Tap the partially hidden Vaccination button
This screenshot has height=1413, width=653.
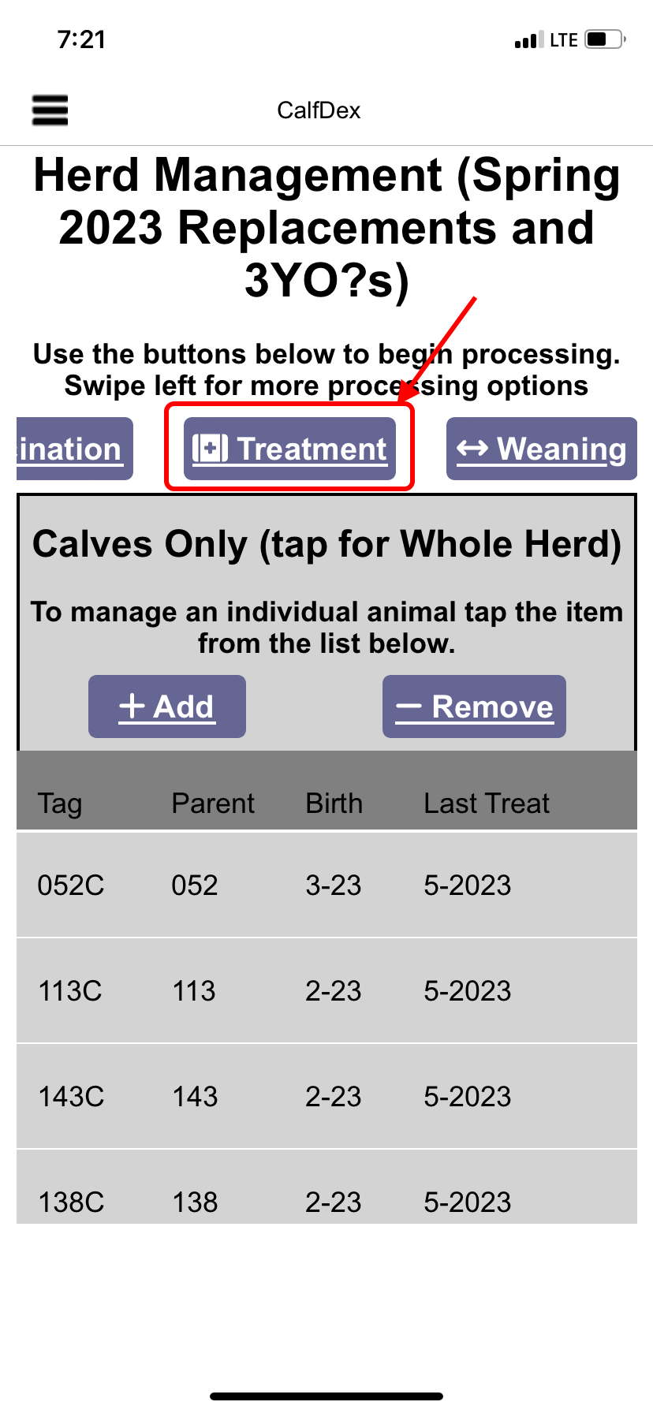(x=74, y=449)
